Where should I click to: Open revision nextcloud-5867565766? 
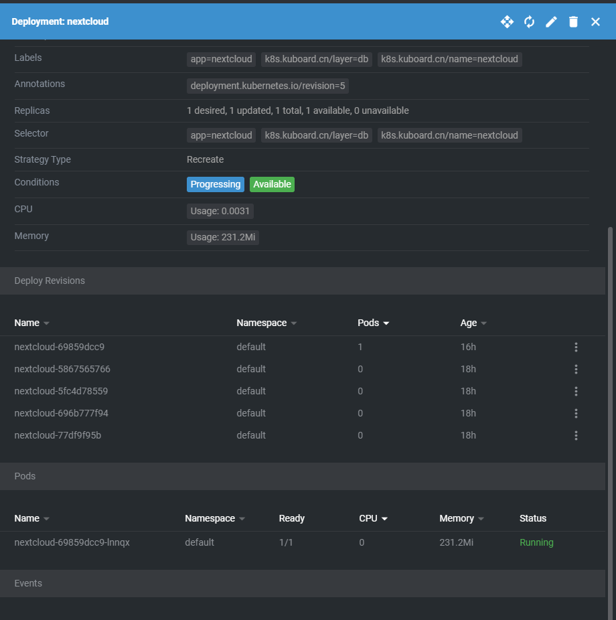62,369
